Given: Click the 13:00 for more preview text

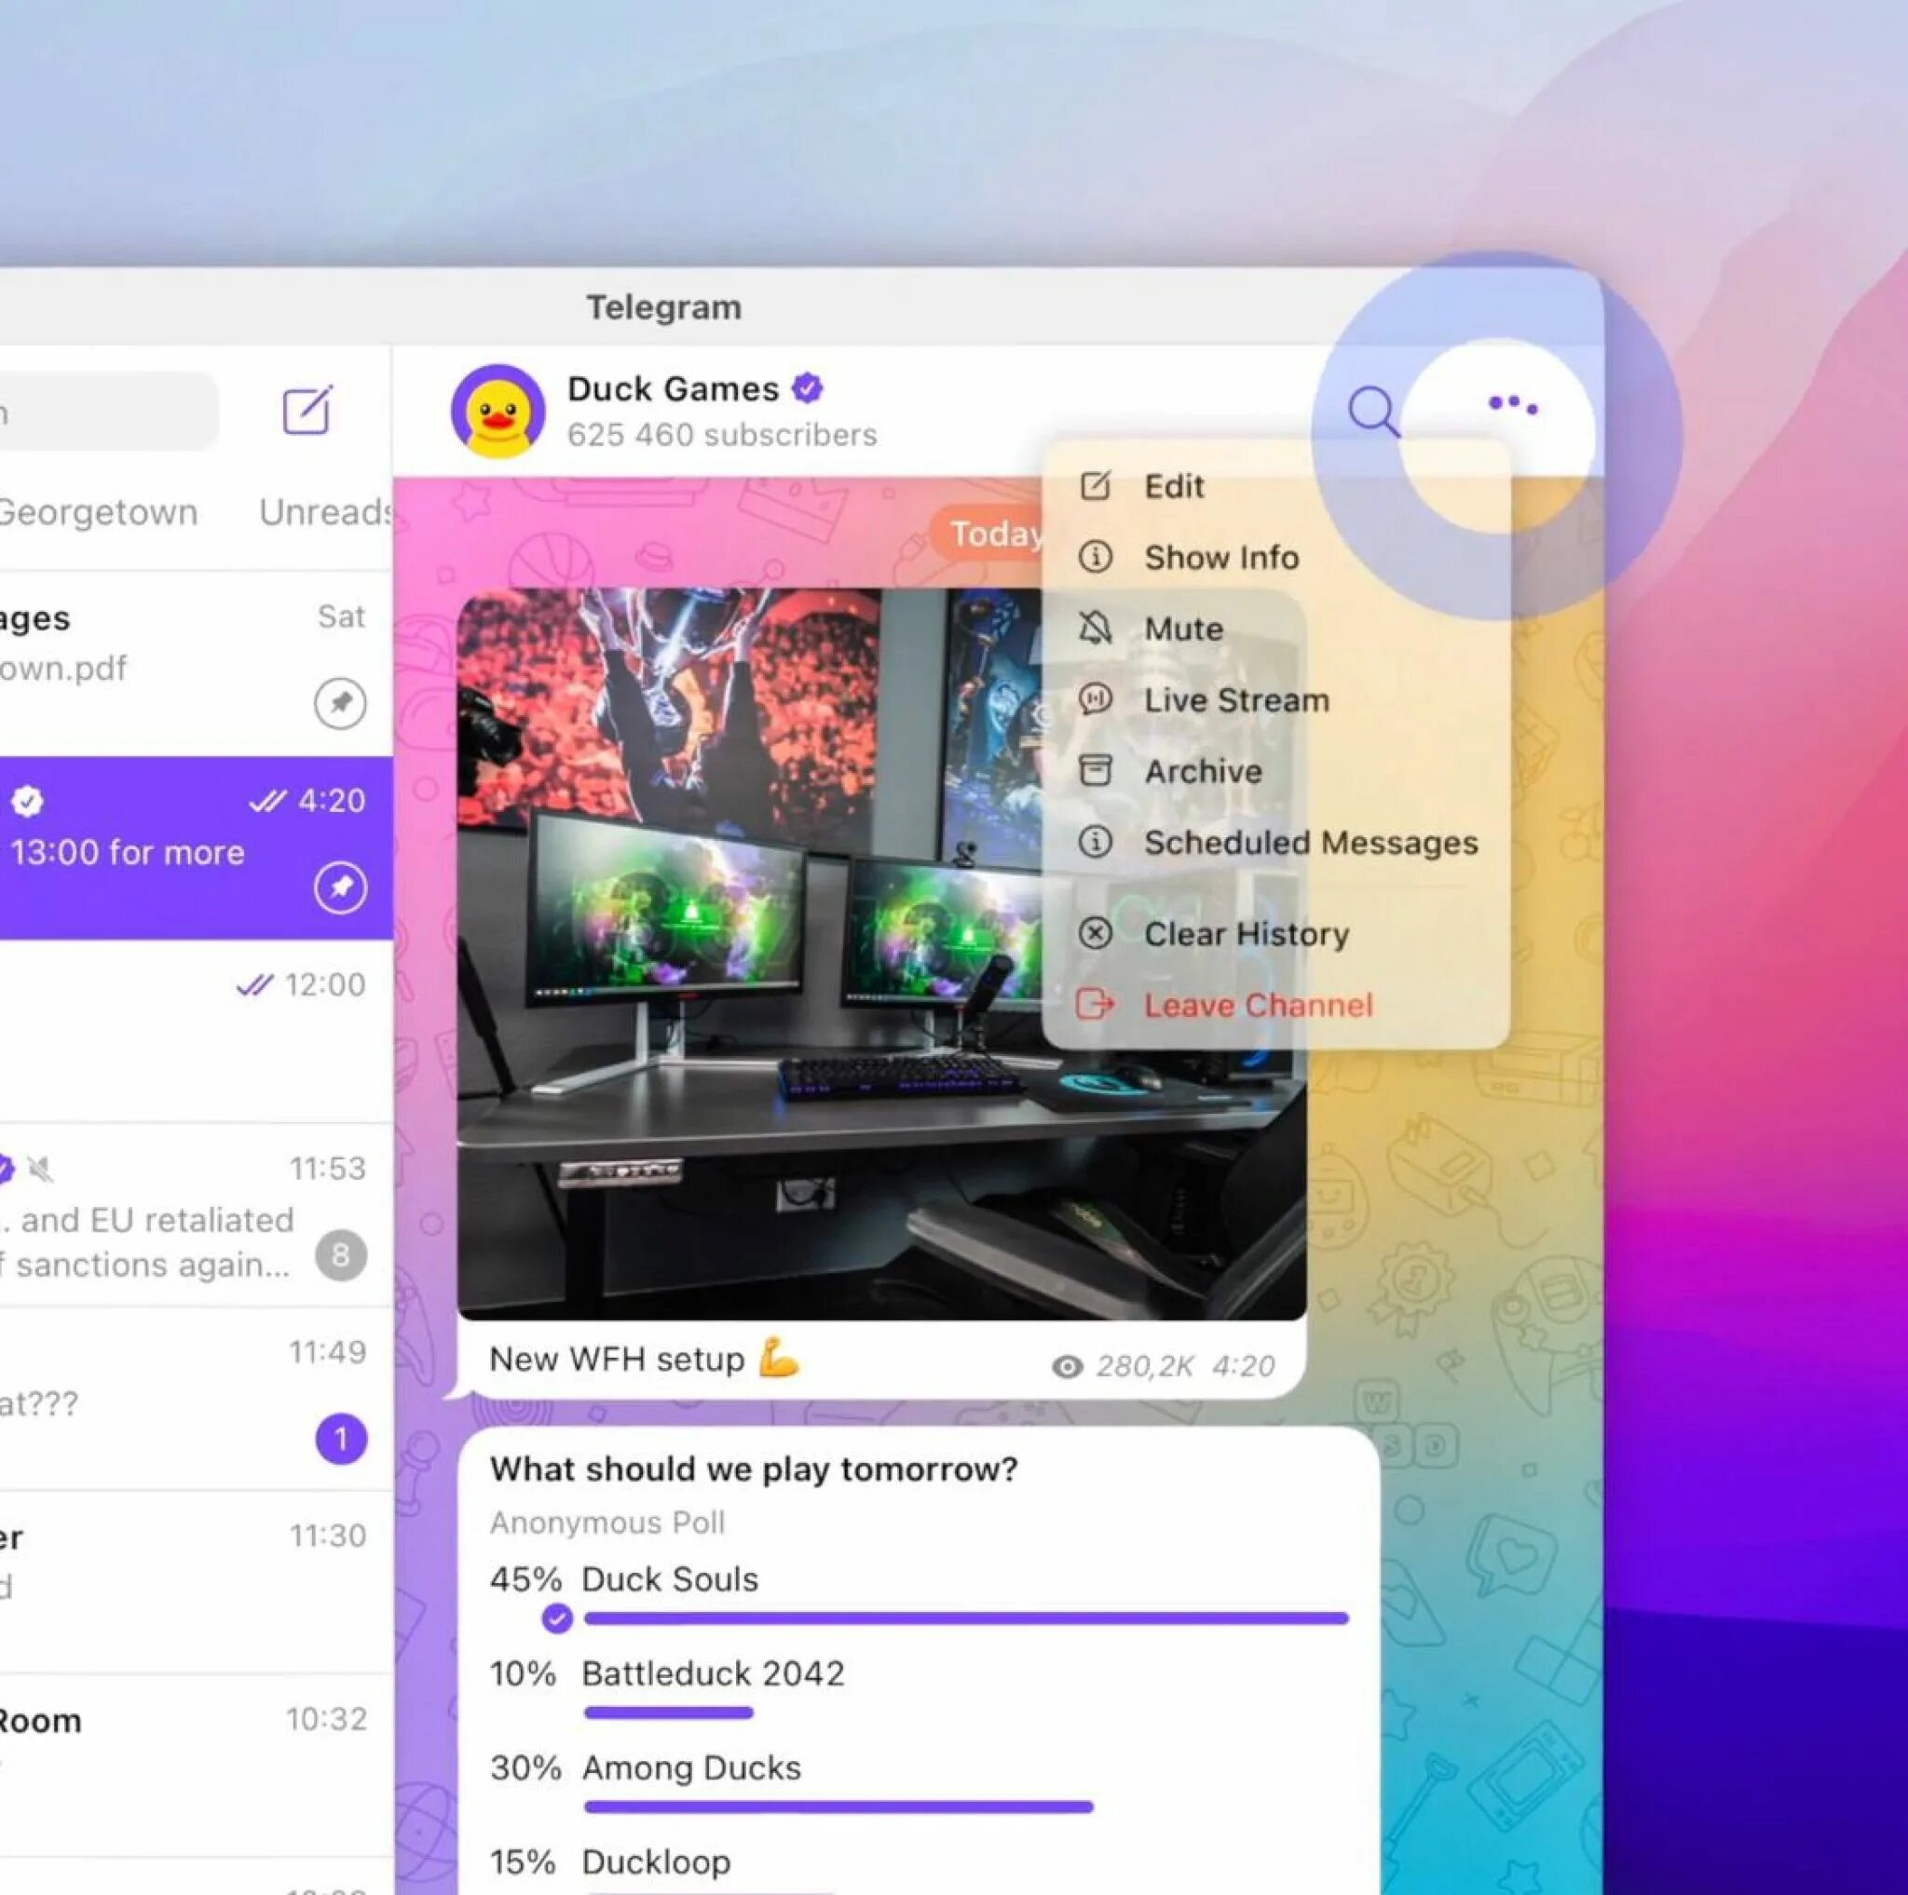Looking at the screenshot, I should (128, 852).
